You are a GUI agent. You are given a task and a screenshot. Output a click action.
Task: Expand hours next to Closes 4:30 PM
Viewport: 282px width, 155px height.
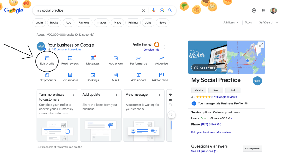232,118
